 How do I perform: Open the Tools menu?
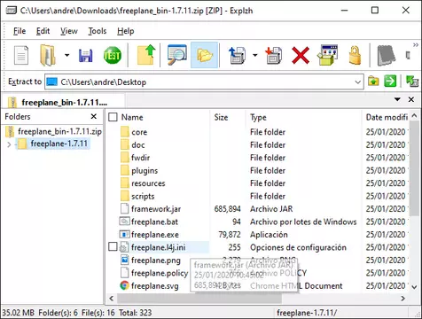(98, 31)
